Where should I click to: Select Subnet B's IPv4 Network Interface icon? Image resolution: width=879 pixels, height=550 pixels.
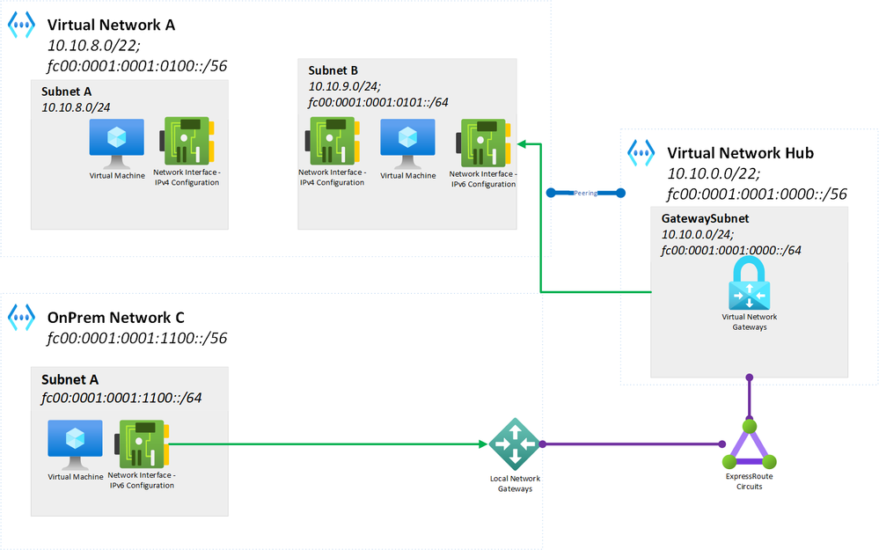[x=333, y=142]
